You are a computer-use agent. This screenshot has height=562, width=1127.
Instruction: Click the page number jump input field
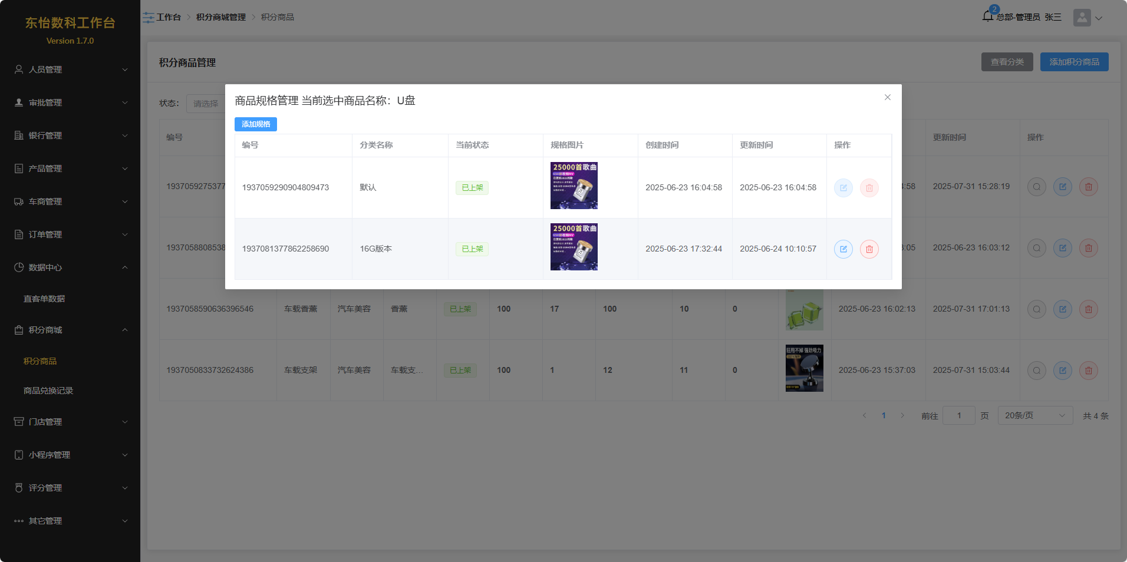[958, 415]
